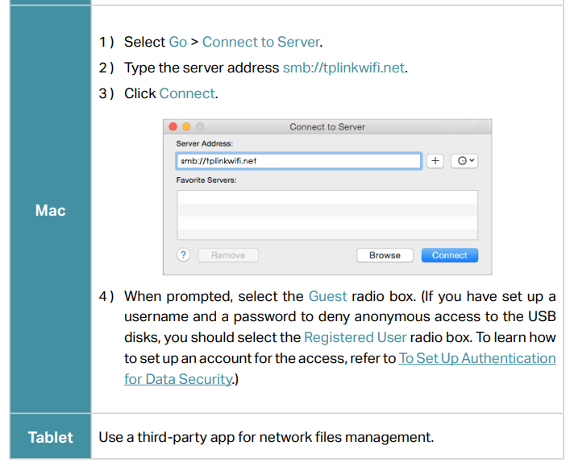Click the question mark help button
This screenshot has width=570, height=466.
click(x=183, y=255)
